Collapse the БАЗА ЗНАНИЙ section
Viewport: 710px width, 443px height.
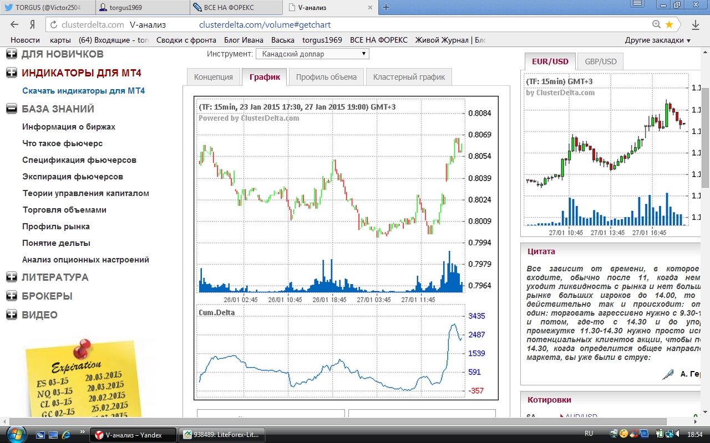click(11, 109)
